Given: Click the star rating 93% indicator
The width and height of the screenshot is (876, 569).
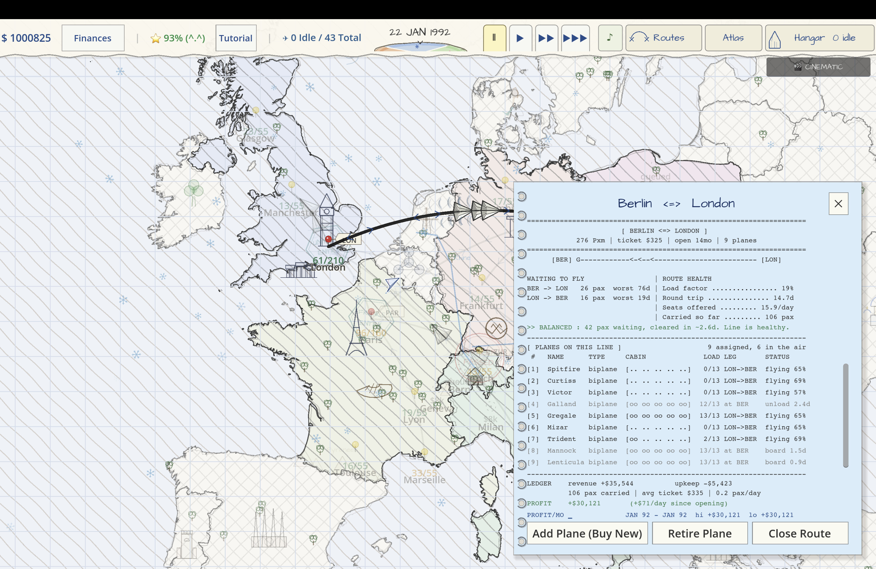Looking at the screenshot, I should click(x=178, y=38).
